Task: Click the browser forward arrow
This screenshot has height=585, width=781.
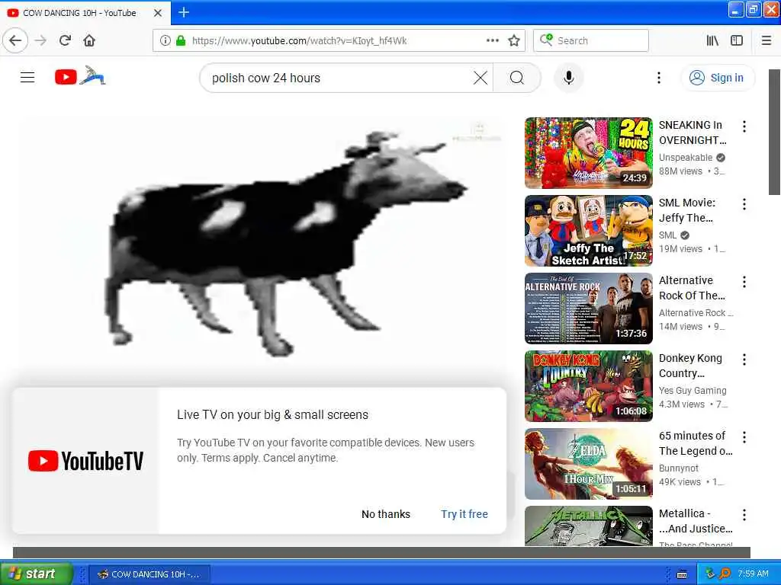Action: pos(41,40)
